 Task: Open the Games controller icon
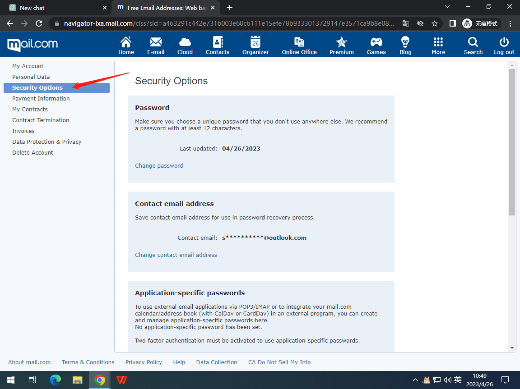pos(376,43)
